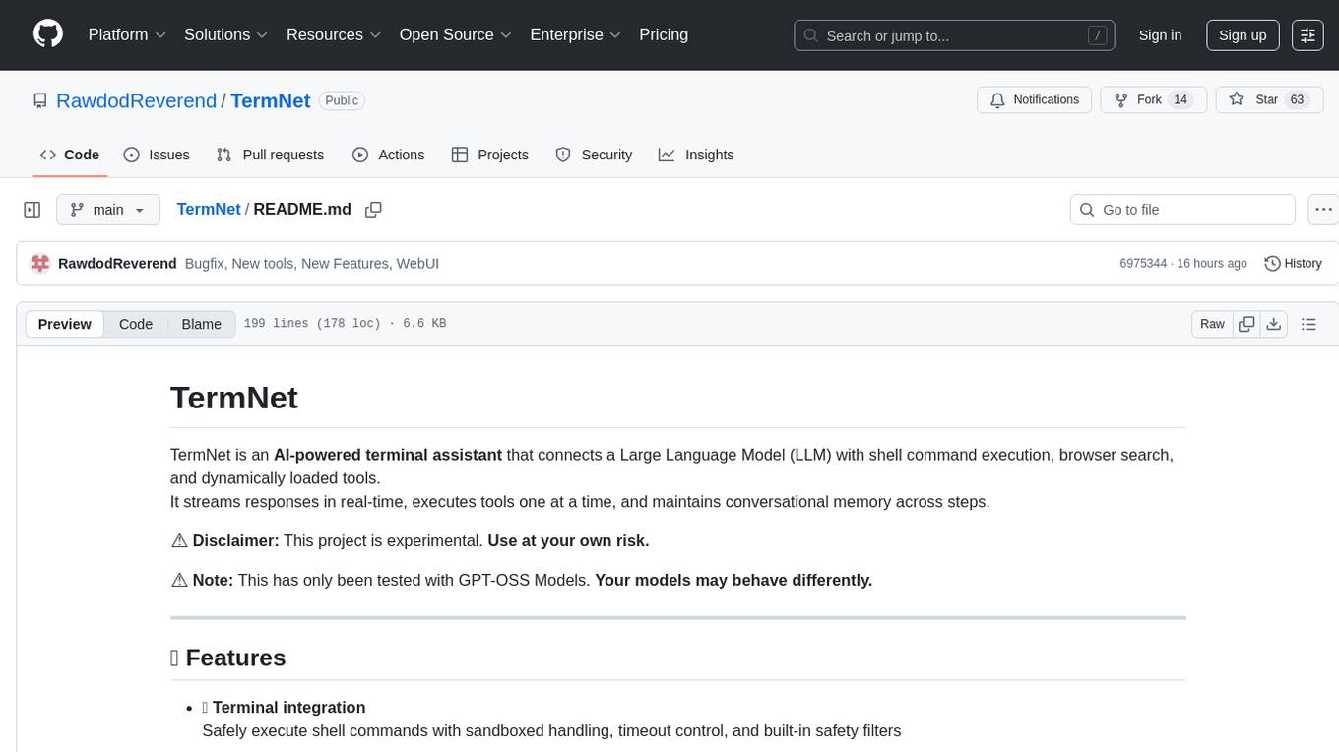Download the raw file icon
1339x752 pixels.
coord(1273,324)
